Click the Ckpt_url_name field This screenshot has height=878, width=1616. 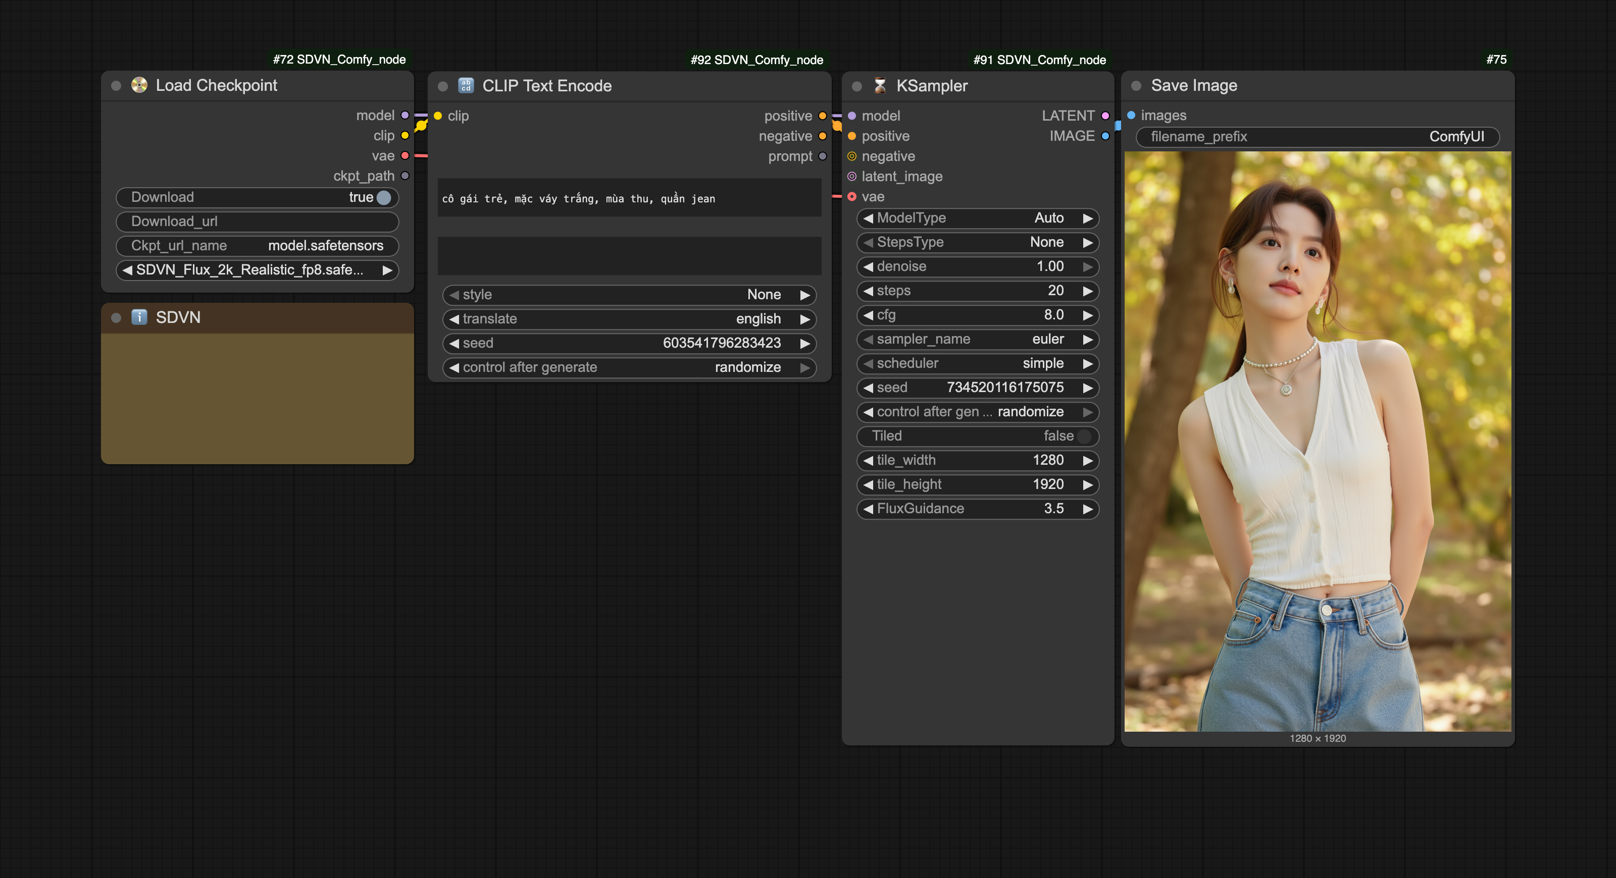(x=257, y=246)
